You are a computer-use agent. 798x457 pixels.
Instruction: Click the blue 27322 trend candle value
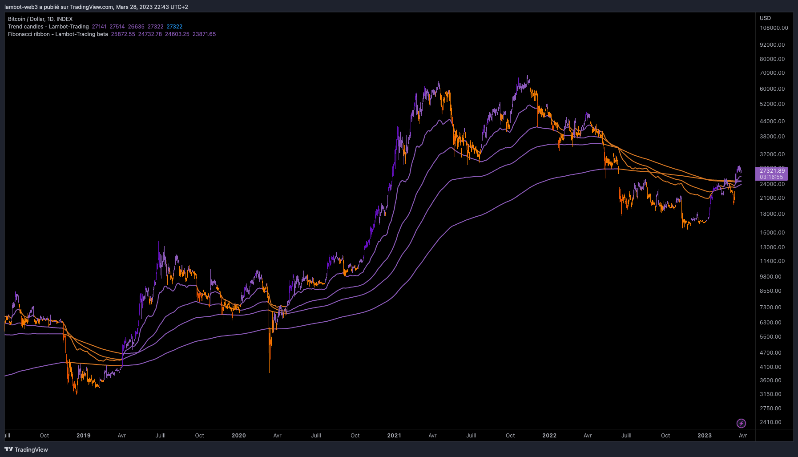(174, 27)
